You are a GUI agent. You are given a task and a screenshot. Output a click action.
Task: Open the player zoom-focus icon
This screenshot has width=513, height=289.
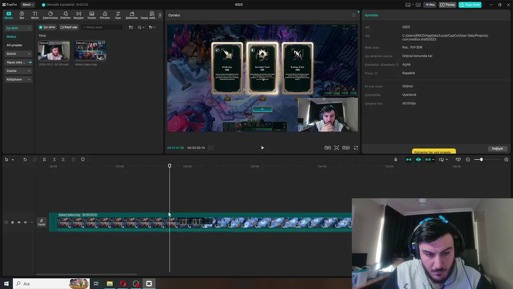(x=337, y=148)
